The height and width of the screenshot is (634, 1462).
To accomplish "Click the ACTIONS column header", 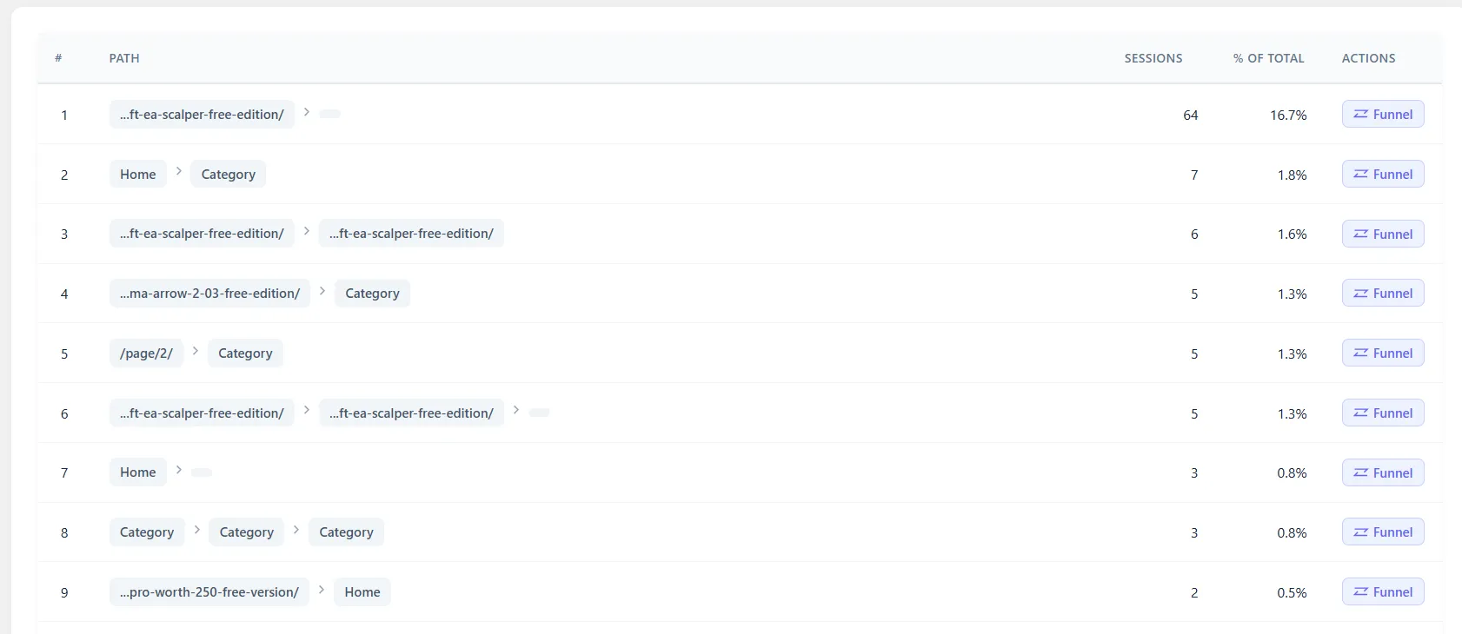I will click(1368, 58).
